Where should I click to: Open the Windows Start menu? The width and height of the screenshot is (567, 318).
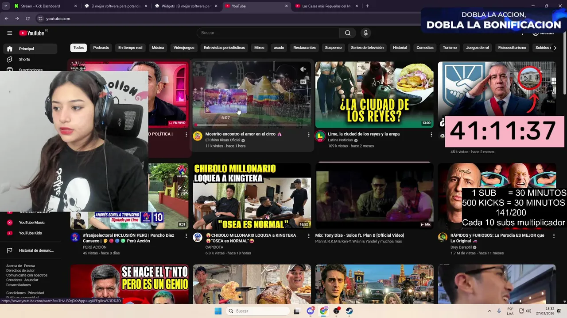point(218,311)
